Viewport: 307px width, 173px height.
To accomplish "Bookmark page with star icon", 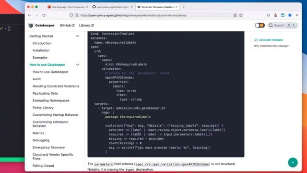I will click(241, 15).
